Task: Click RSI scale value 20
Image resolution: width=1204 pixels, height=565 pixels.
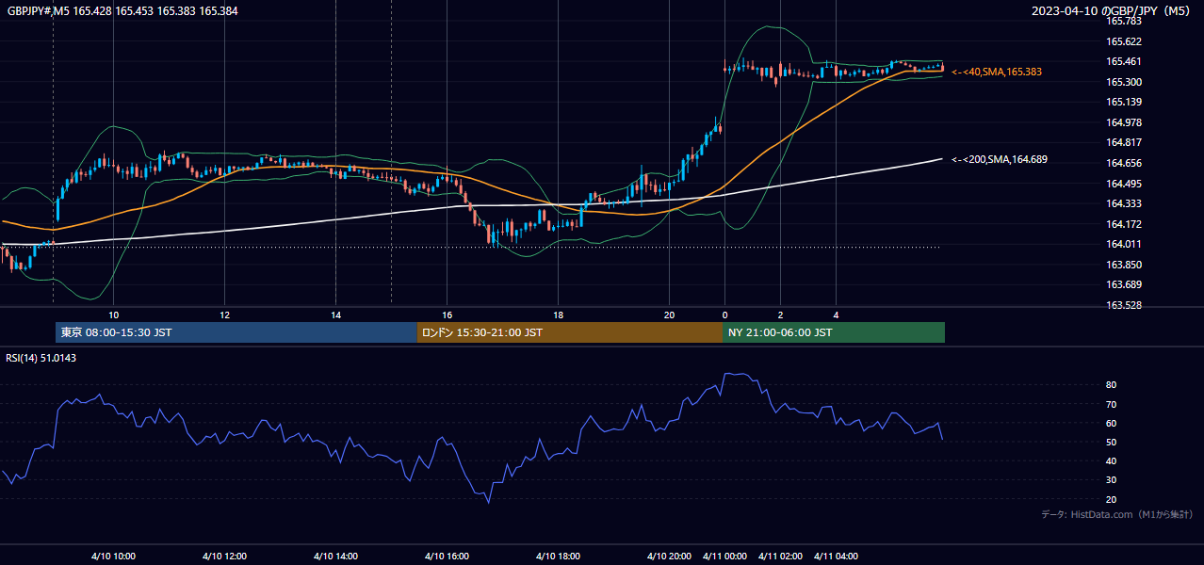Action: [1112, 499]
